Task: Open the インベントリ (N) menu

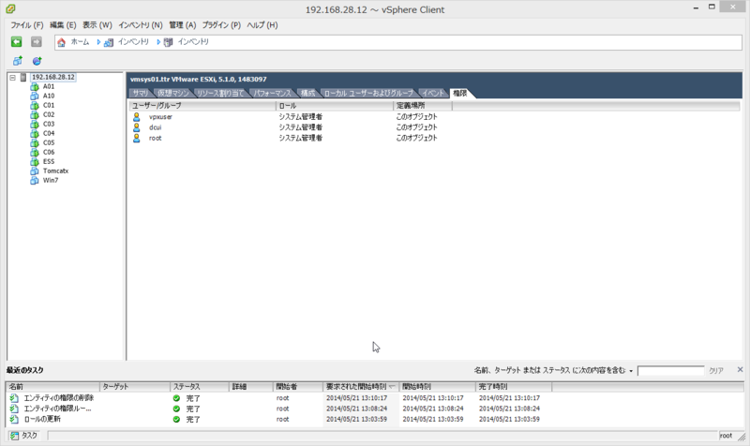Action: 140,25
